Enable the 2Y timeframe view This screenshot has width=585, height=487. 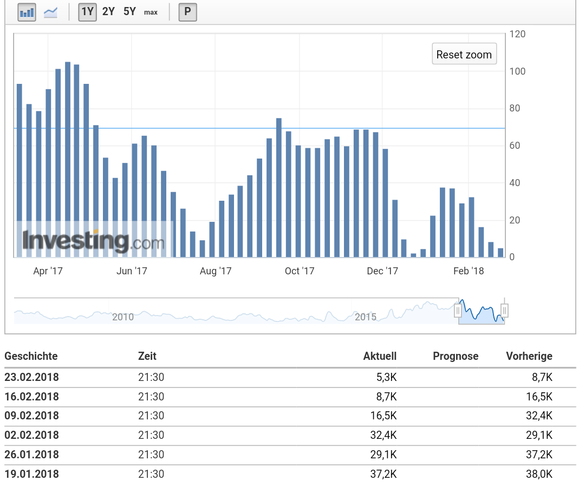(x=108, y=11)
